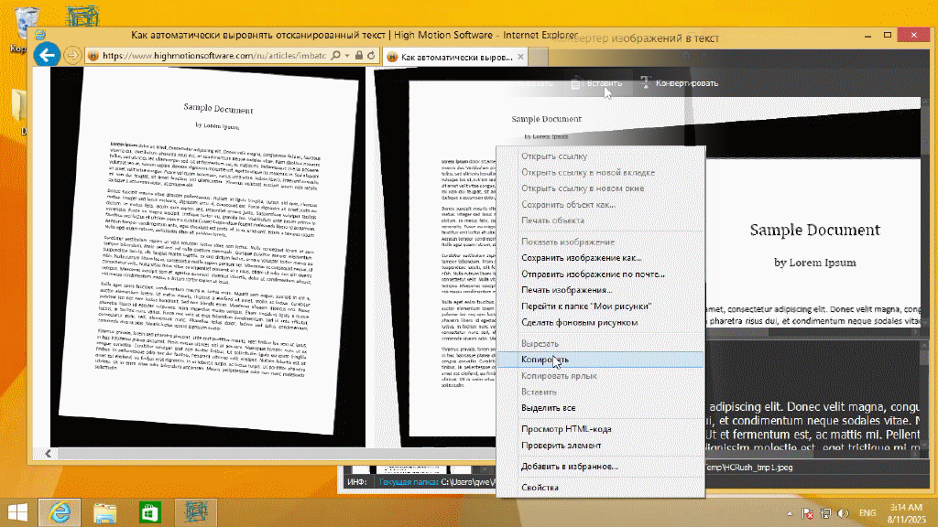
Task: Select "Печать объекта" menu entry
Action: (552, 220)
